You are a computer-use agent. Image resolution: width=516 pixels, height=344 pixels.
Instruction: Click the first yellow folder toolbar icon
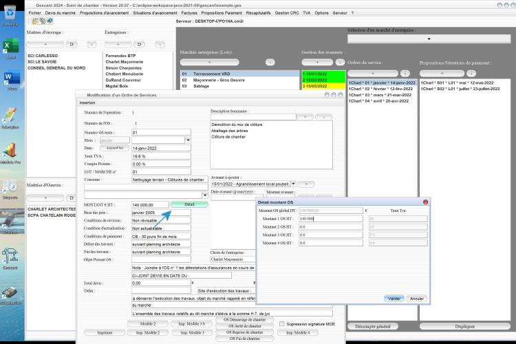(x=35, y=21)
